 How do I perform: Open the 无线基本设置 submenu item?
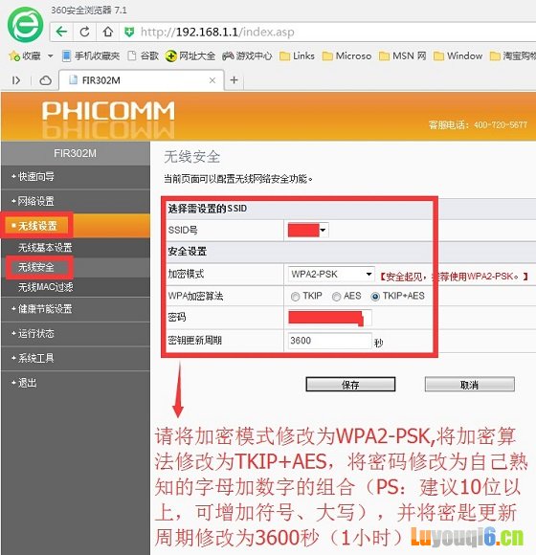pyautogui.click(x=45, y=248)
